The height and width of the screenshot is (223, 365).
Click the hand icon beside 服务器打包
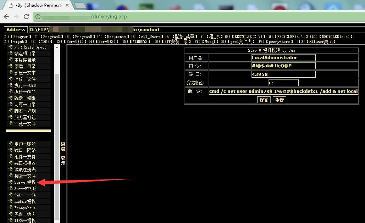tap(11, 117)
